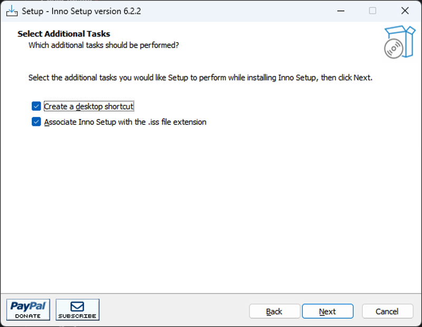Click the 'Create a desktop shortcut' label
The width and height of the screenshot is (422, 327).
pyautogui.click(x=89, y=106)
